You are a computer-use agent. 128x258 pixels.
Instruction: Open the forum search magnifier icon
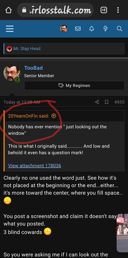(120, 29)
